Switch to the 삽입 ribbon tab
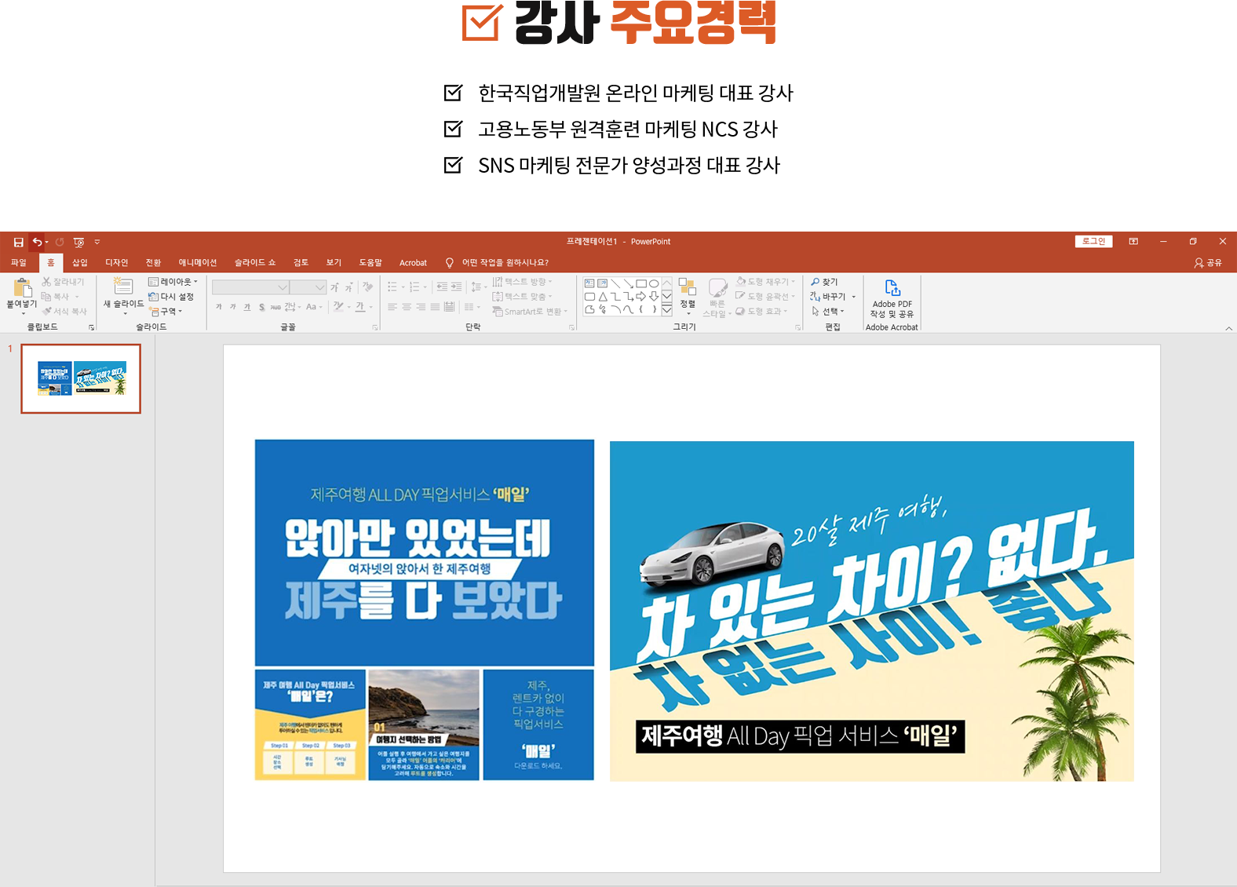Image resolution: width=1237 pixels, height=887 pixels. point(80,262)
